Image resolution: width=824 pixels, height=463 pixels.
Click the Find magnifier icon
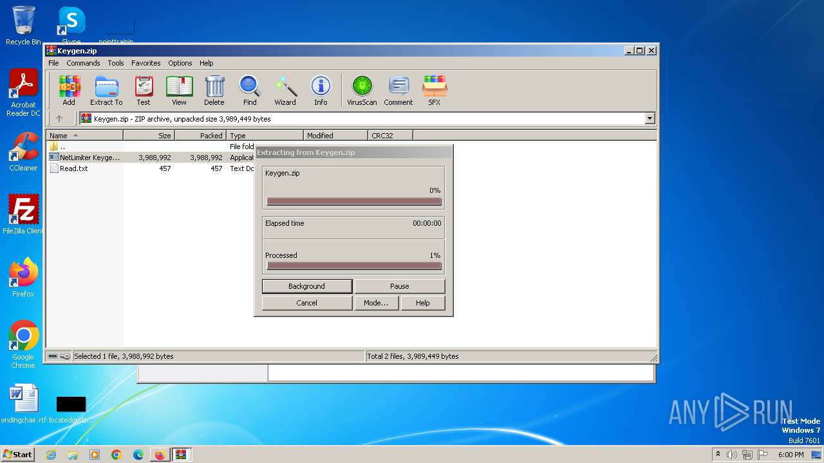coord(250,90)
